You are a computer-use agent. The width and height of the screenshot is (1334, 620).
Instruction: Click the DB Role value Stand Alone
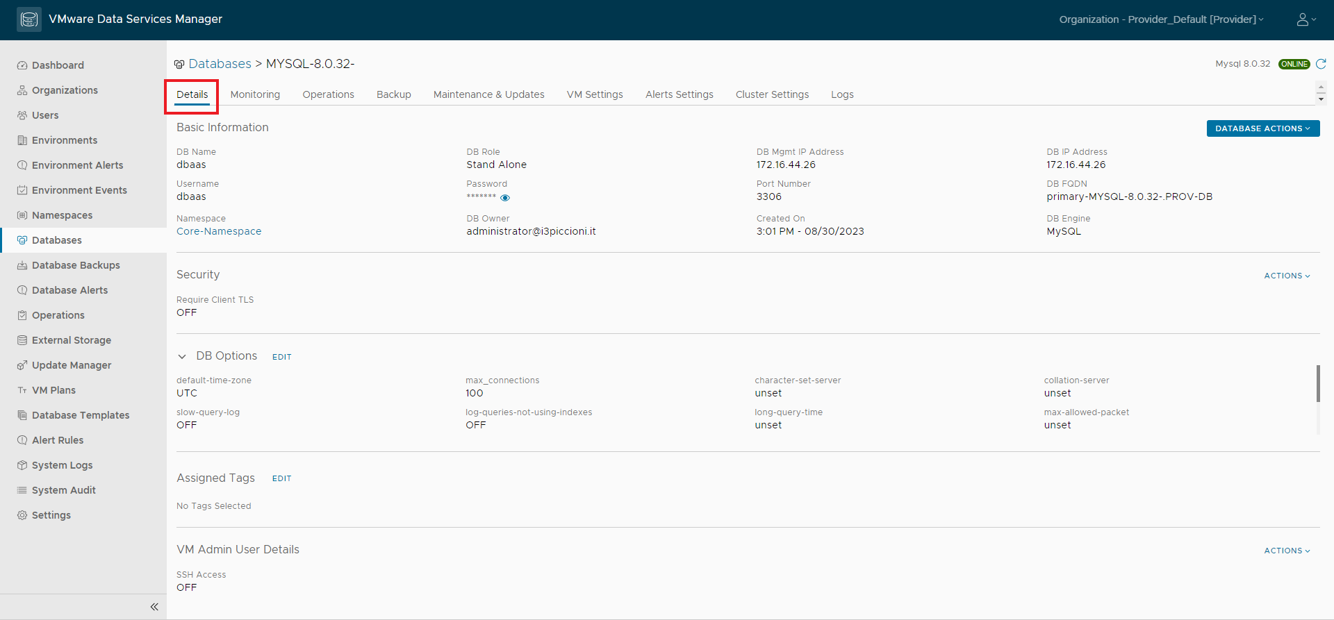(496, 165)
